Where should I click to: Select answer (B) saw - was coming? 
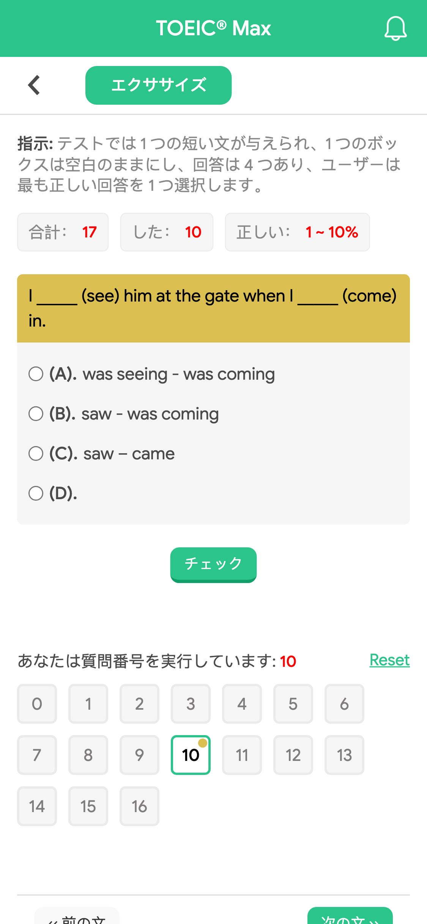tap(124, 414)
